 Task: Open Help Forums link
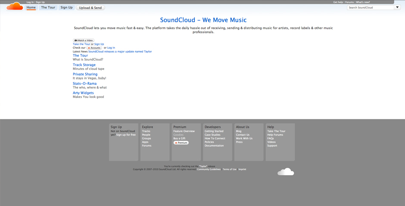point(275,135)
